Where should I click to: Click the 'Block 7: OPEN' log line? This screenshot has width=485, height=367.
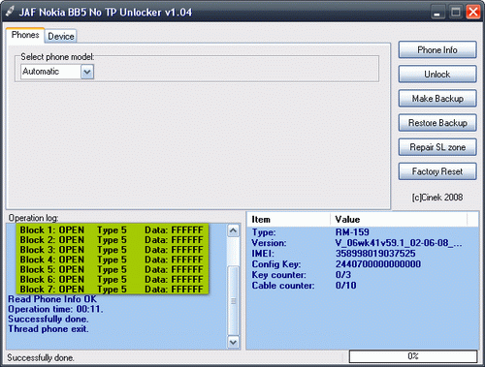coord(112,290)
